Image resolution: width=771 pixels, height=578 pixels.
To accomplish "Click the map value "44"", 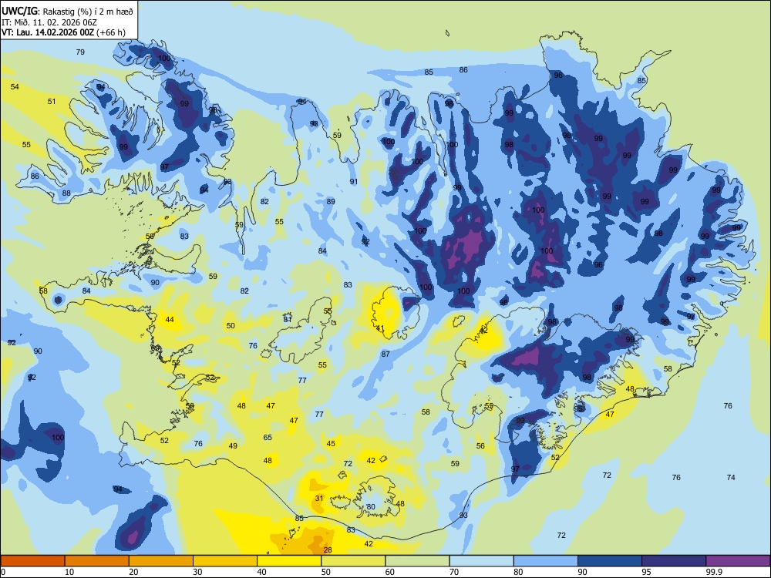I will [x=170, y=320].
